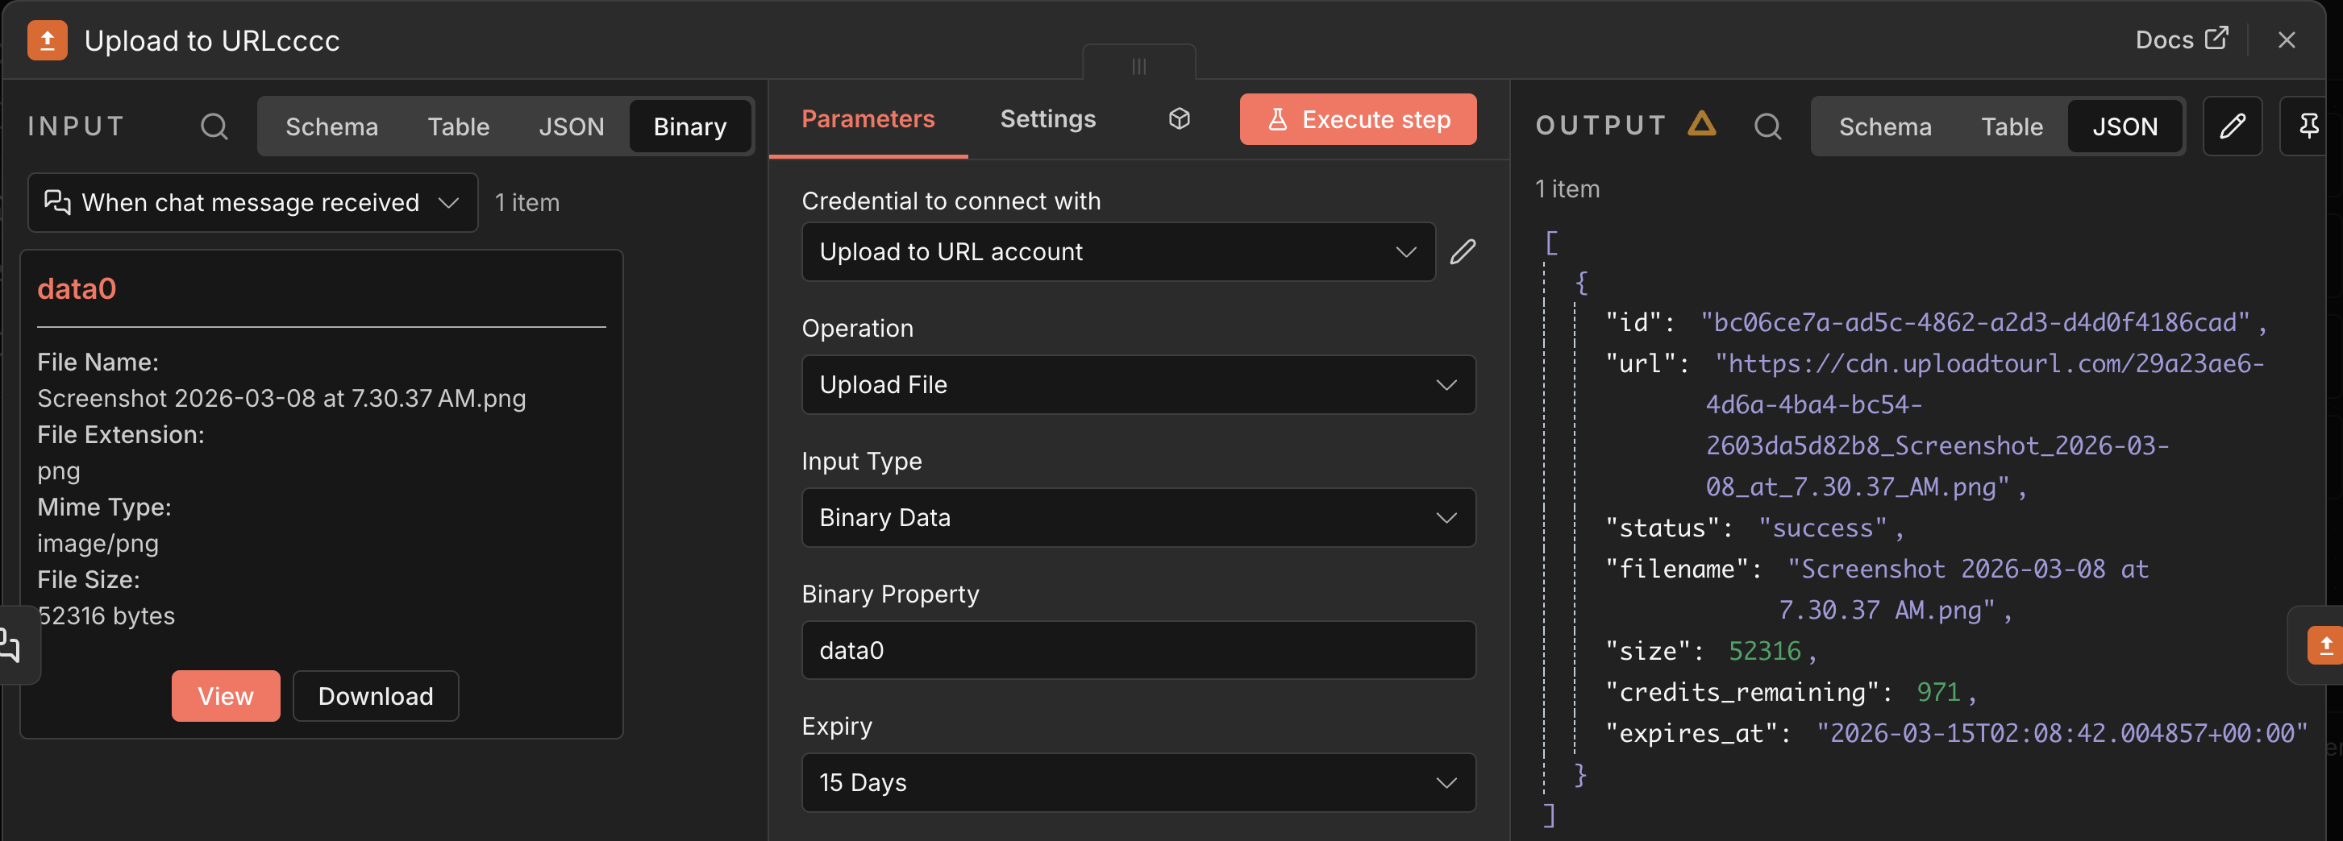Screen dimensions: 2343x841
Task: Click the data0 heading in input panel
Action: pyautogui.click(x=77, y=288)
